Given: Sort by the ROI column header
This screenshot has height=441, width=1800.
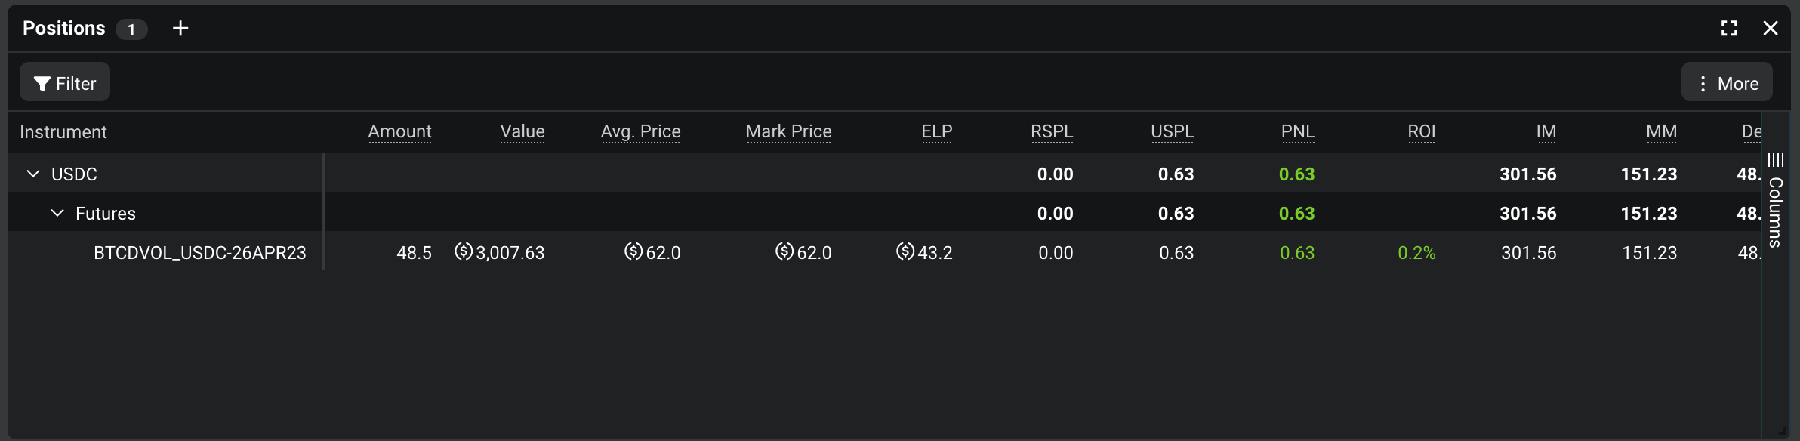Looking at the screenshot, I should click(1422, 131).
